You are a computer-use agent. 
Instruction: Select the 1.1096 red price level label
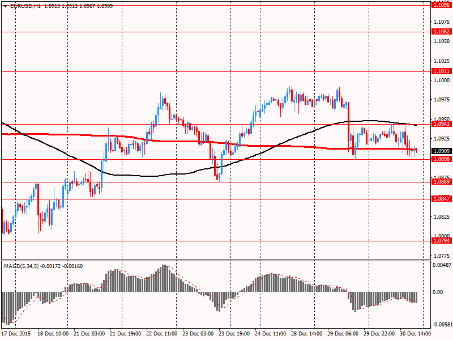click(x=442, y=5)
